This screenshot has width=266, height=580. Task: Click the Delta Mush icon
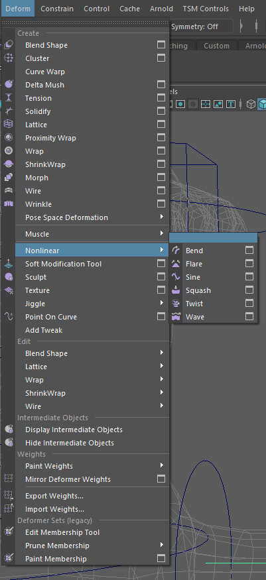(x=9, y=85)
